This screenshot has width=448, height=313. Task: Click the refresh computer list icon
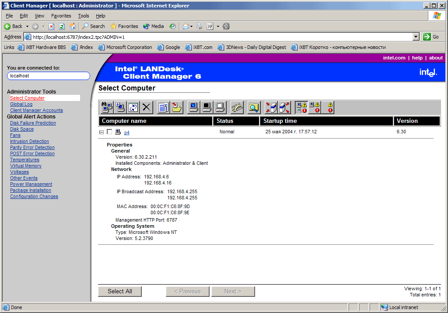tap(133, 108)
